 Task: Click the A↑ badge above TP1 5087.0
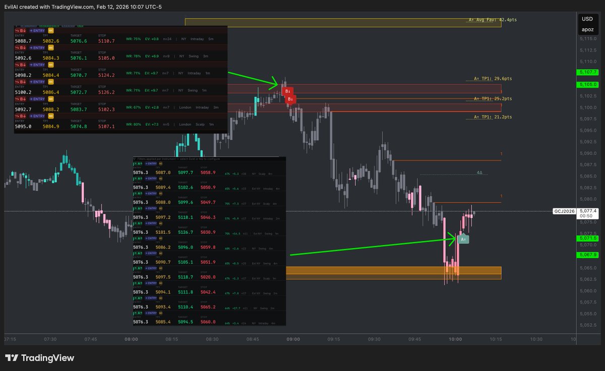pyautogui.click(x=138, y=164)
